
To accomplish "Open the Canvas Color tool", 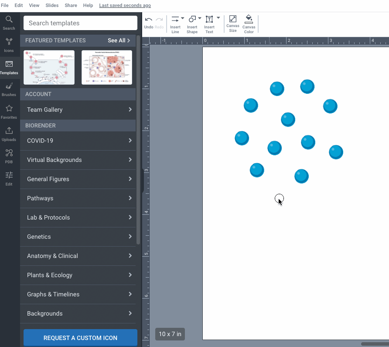I will [x=249, y=24].
